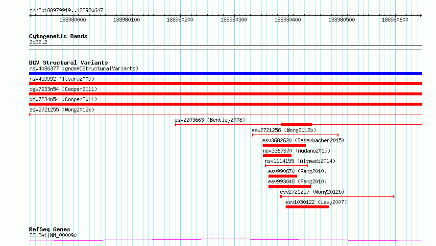Click ruler position 188980400

coord(288,20)
